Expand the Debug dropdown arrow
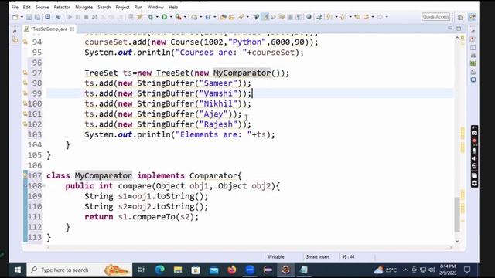Viewport: 495px width, 278px height. pyautogui.click(x=157, y=17)
